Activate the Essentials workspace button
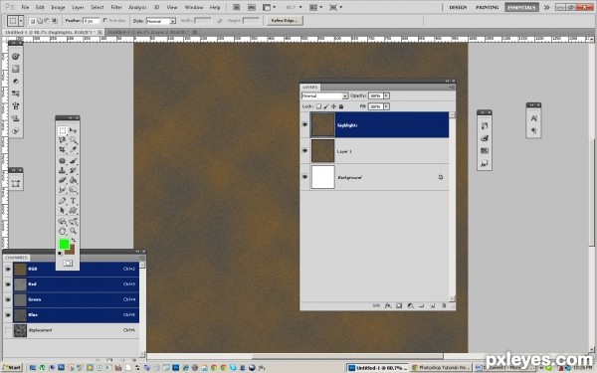This screenshot has height=373, width=597. click(521, 7)
